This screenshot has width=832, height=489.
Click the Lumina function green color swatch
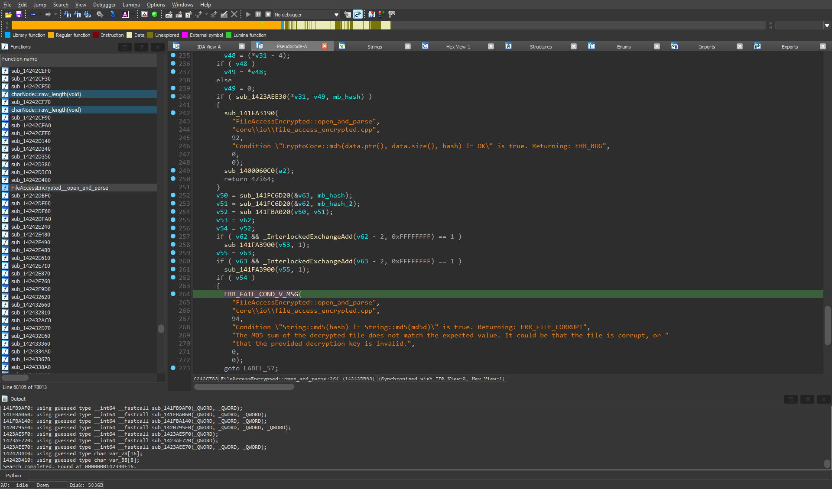(229, 35)
